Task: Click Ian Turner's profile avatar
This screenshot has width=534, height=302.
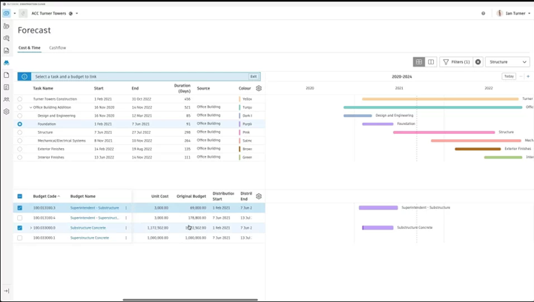Action: [500, 13]
